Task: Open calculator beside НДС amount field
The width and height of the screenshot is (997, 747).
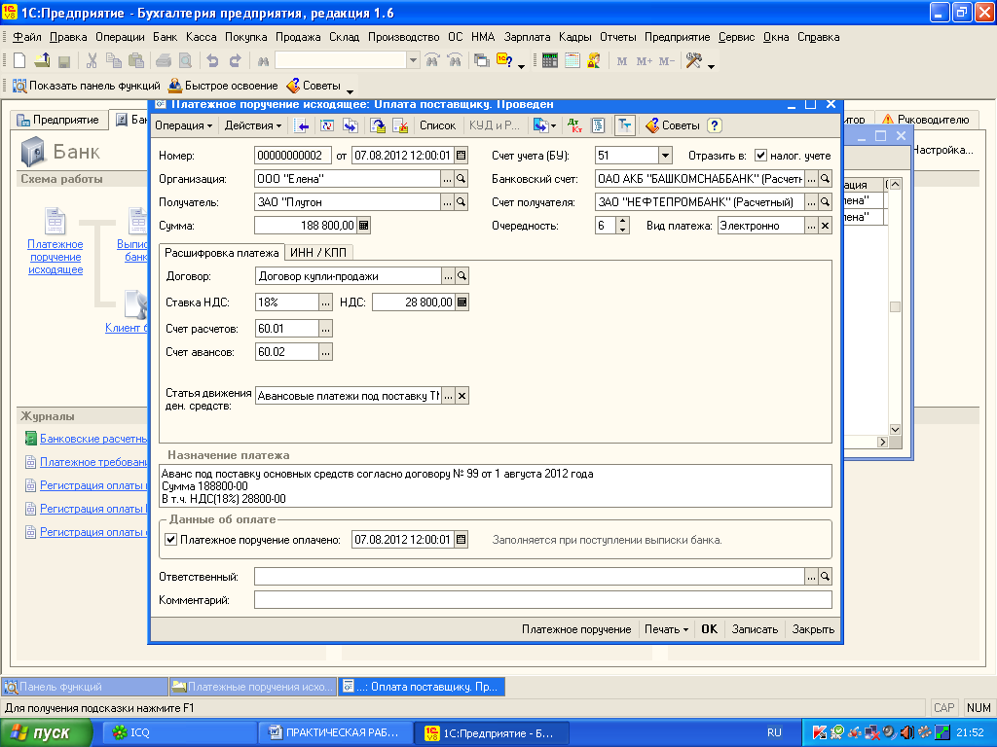Action: click(x=462, y=302)
